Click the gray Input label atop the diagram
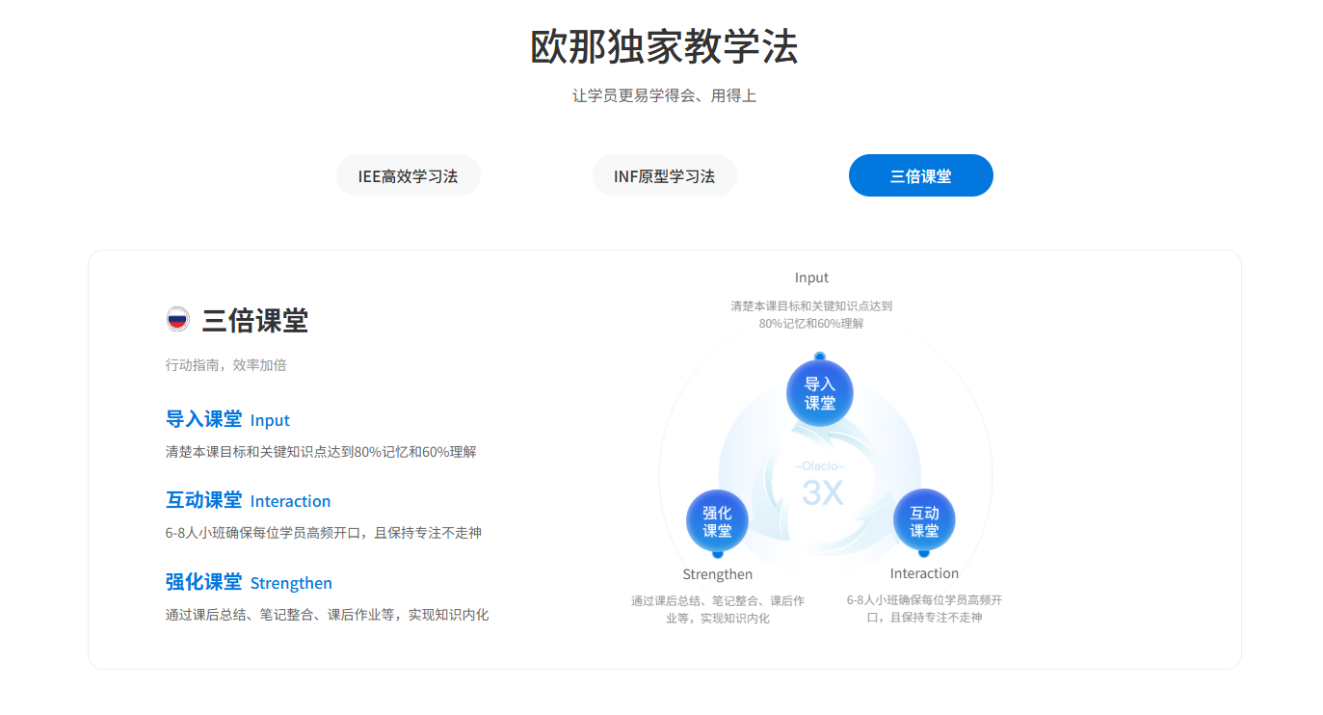The width and height of the screenshot is (1323, 715). 811,278
